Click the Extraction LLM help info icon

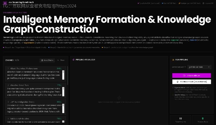pyautogui.click(x=185, y=67)
